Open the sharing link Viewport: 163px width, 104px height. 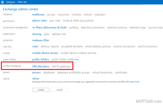tap(37, 34)
